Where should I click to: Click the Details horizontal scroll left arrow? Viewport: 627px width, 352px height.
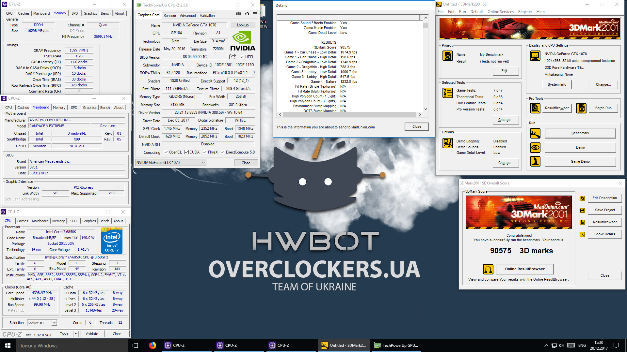click(280, 115)
